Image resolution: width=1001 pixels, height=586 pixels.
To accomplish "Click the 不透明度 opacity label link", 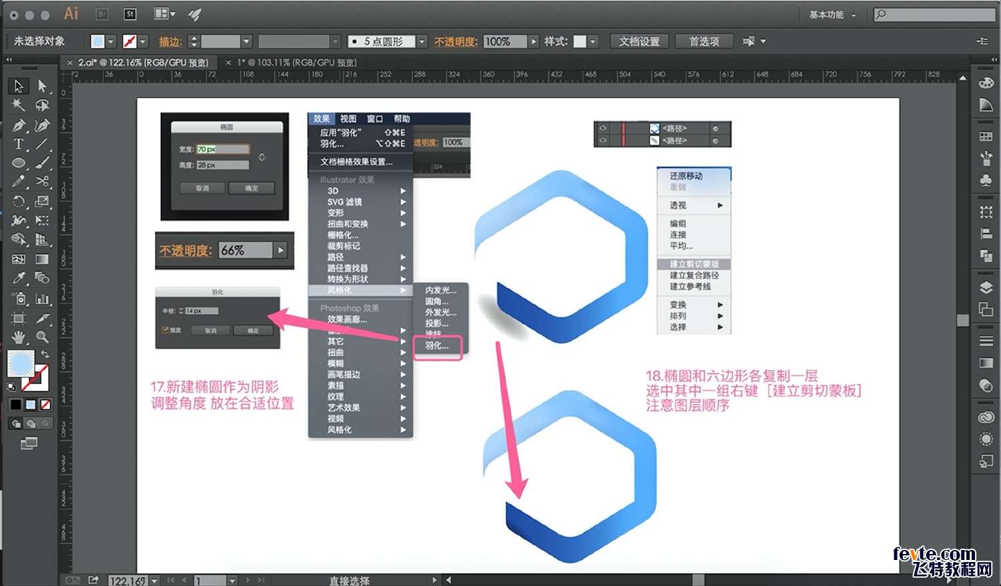I will [456, 41].
